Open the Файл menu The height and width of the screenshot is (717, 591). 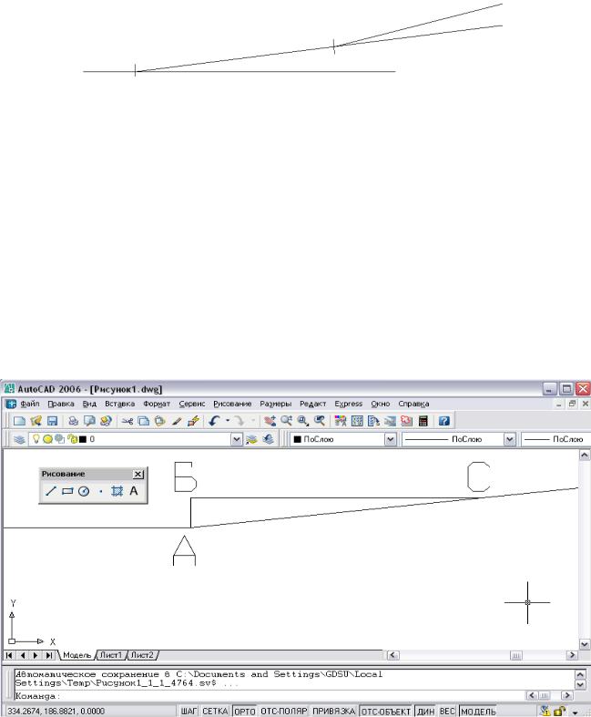pos(30,404)
